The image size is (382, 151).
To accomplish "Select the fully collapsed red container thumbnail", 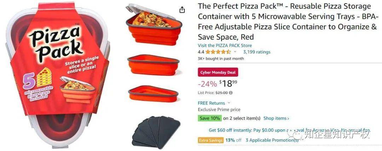I will [154, 93].
